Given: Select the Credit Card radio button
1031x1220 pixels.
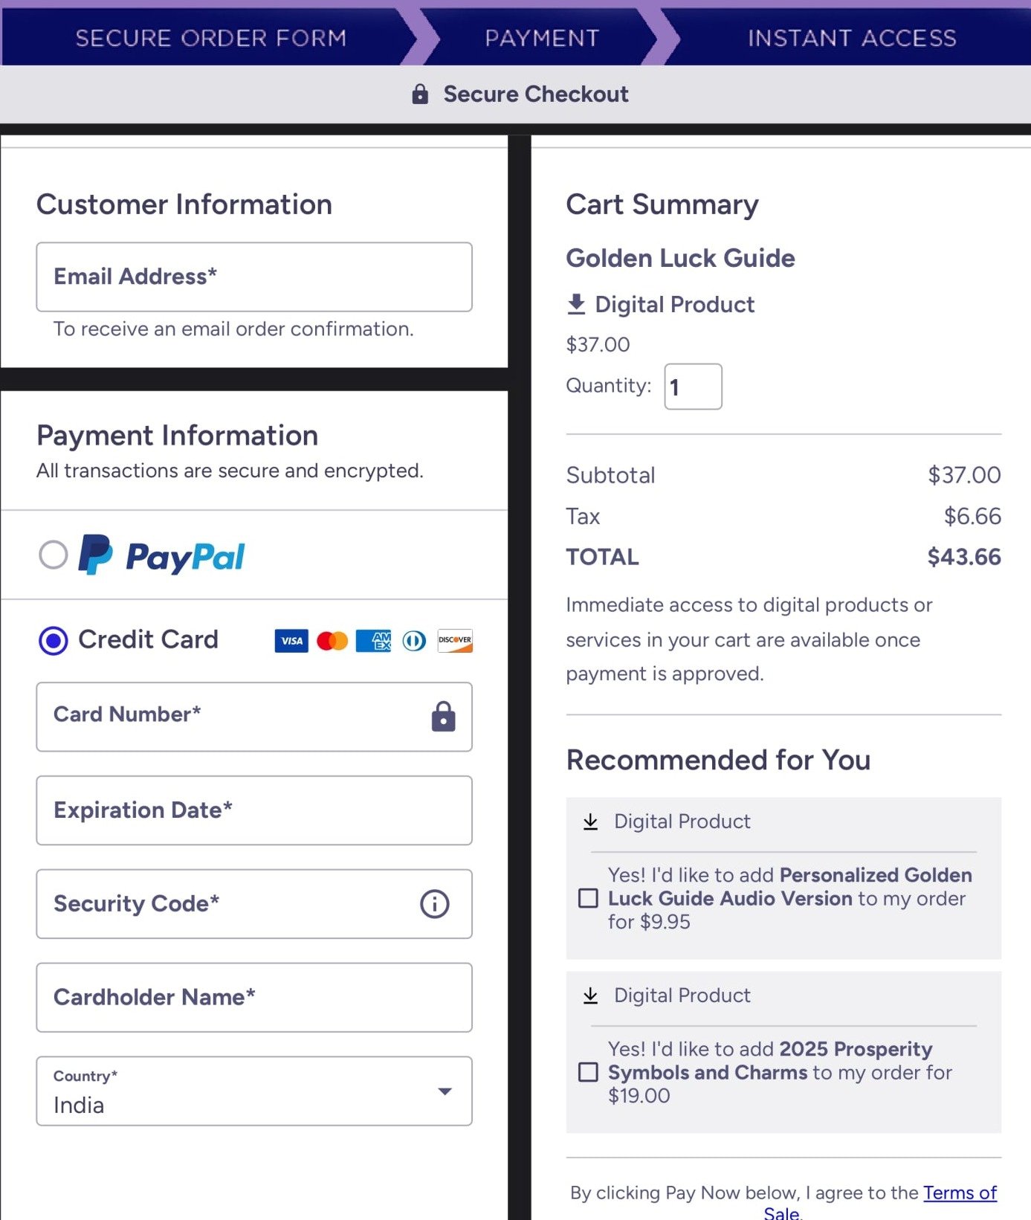Looking at the screenshot, I should [x=54, y=640].
